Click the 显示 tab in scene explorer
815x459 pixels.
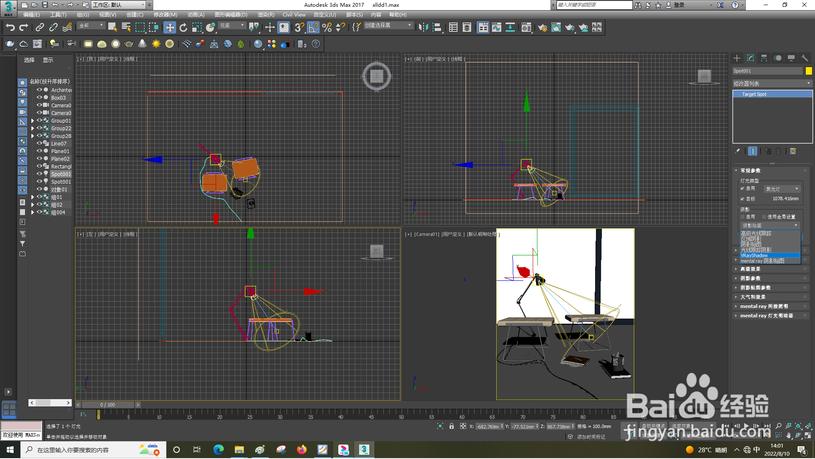pos(48,60)
